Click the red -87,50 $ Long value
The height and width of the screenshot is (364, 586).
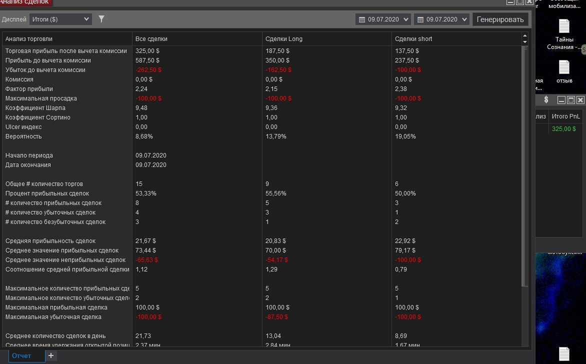(276, 317)
